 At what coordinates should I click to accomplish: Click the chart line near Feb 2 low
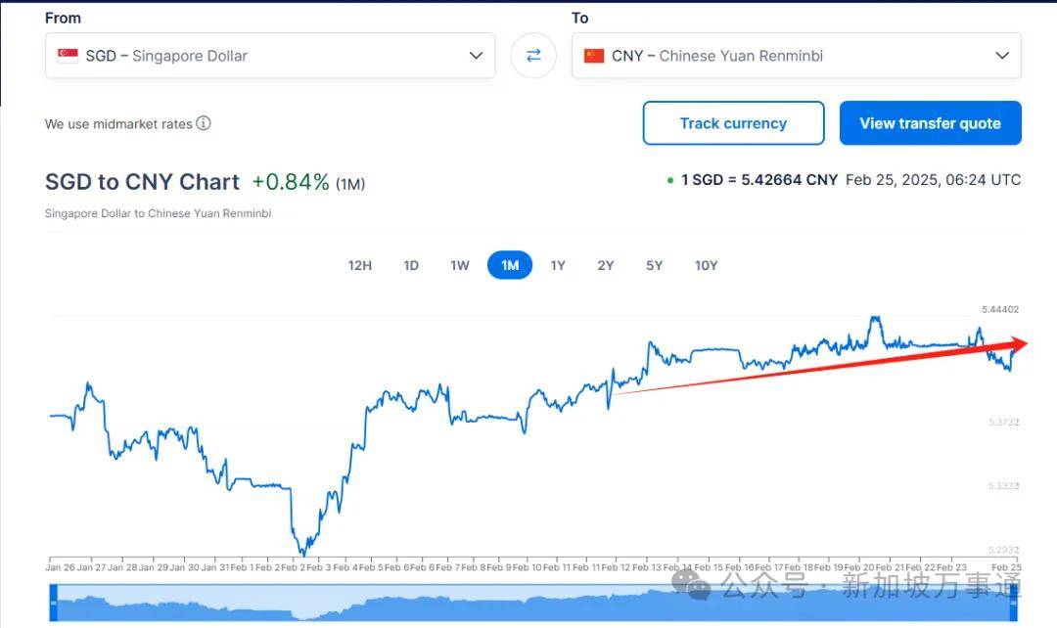pos(302,552)
